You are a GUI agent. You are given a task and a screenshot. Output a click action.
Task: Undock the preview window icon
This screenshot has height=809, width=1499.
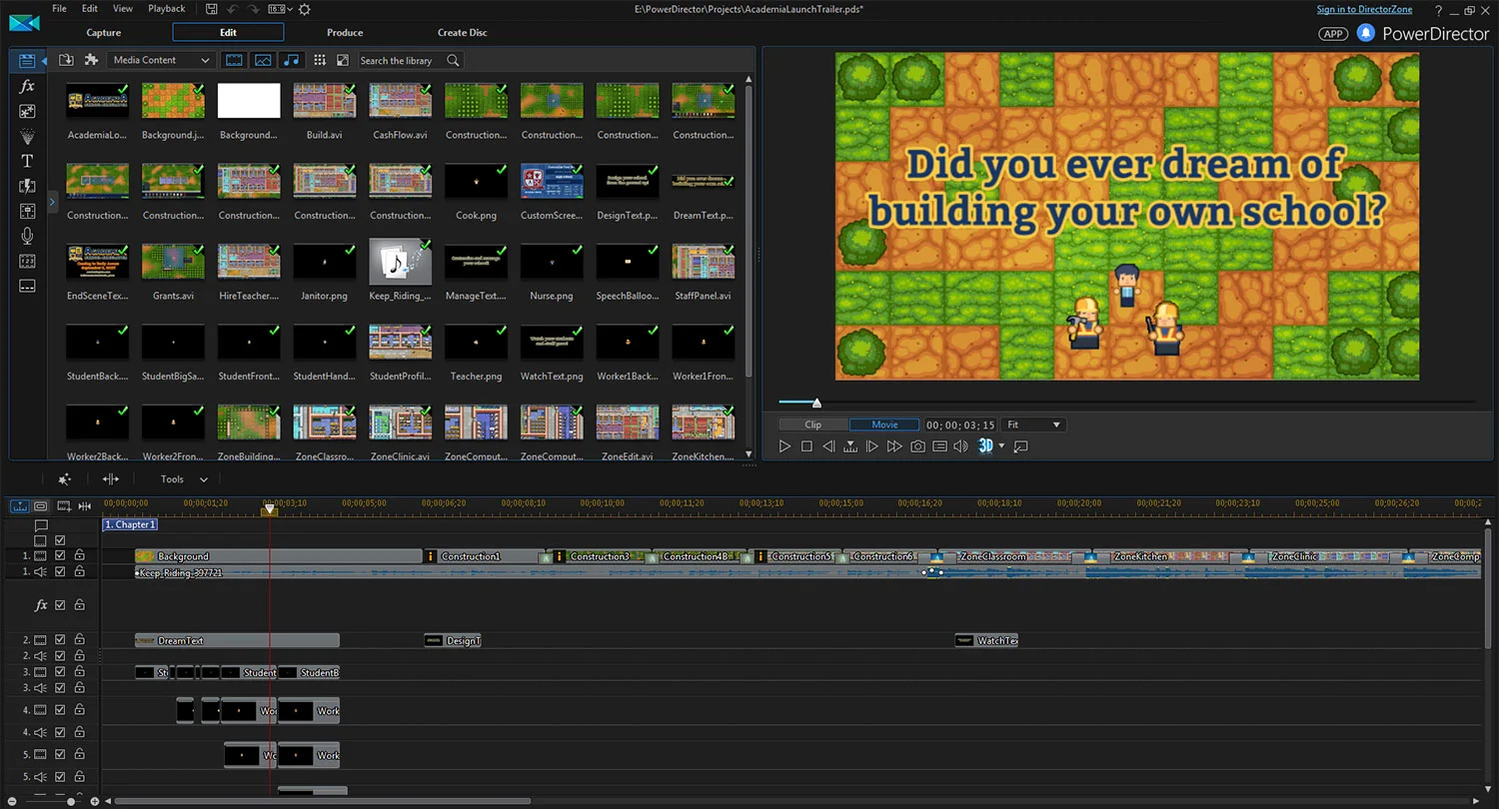(x=1020, y=446)
